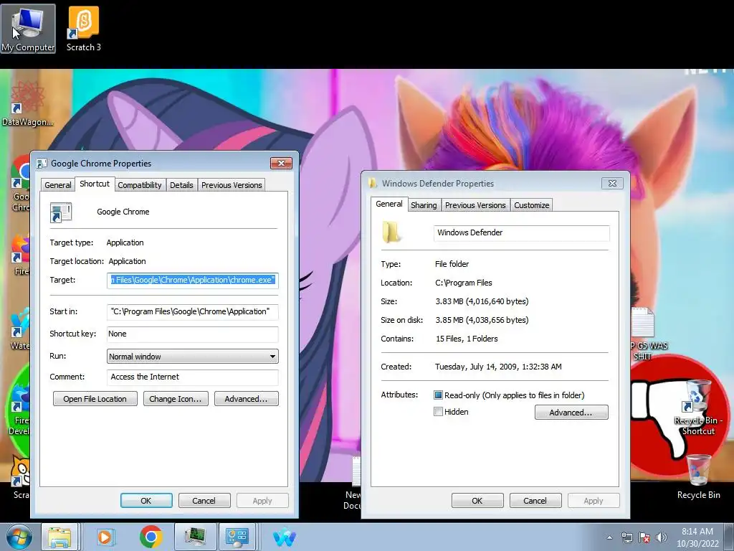Click Advanced button in Defender Properties

pos(571,413)
